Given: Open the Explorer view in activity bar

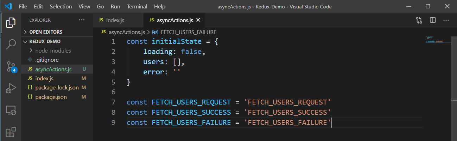Looking at the screenshot, I should click(11, 22).
